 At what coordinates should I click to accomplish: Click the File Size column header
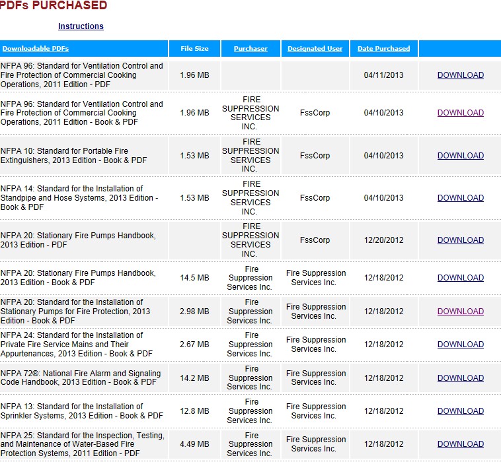click(x=194, y=48)
